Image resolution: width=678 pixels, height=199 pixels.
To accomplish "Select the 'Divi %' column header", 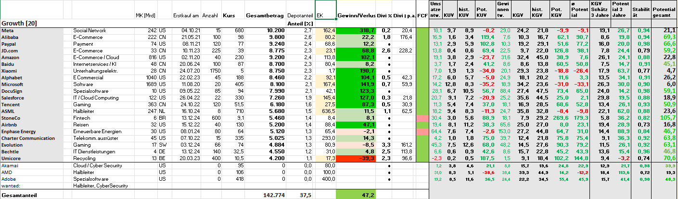I will pos(384,16).
